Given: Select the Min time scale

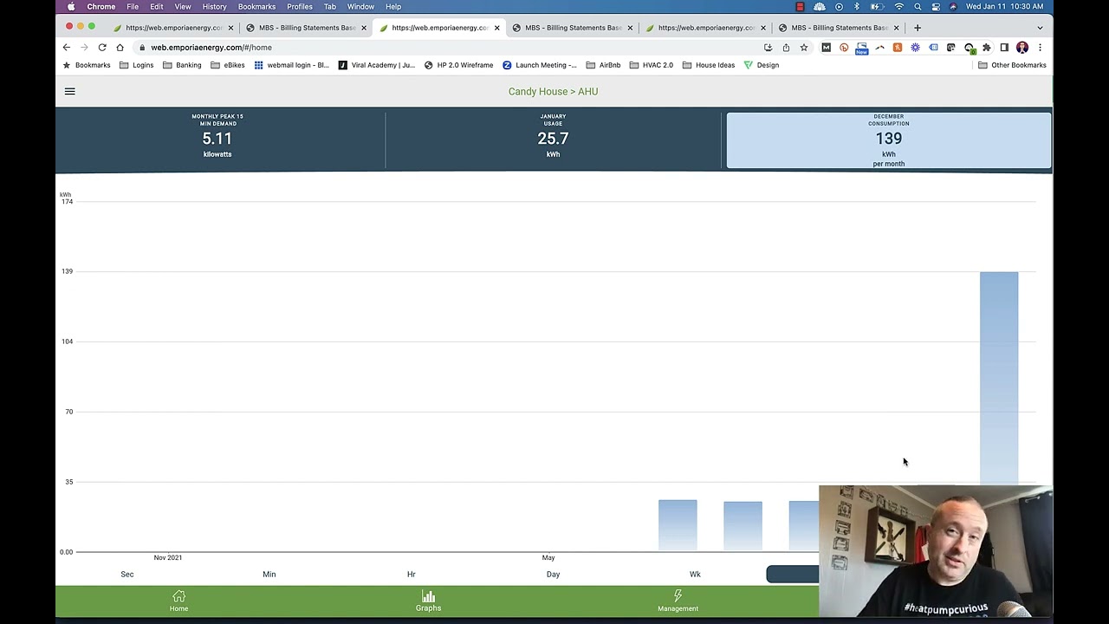Looking at the screenshot, I should click(269, 574).
